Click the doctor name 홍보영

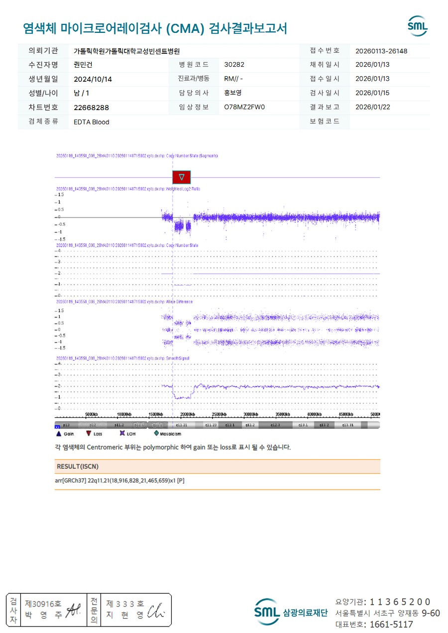(233, 93)
